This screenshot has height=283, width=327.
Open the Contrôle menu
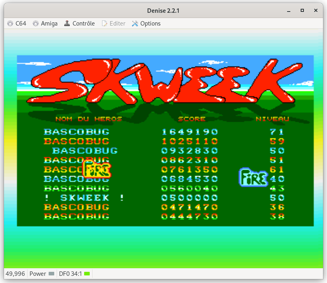79,24
